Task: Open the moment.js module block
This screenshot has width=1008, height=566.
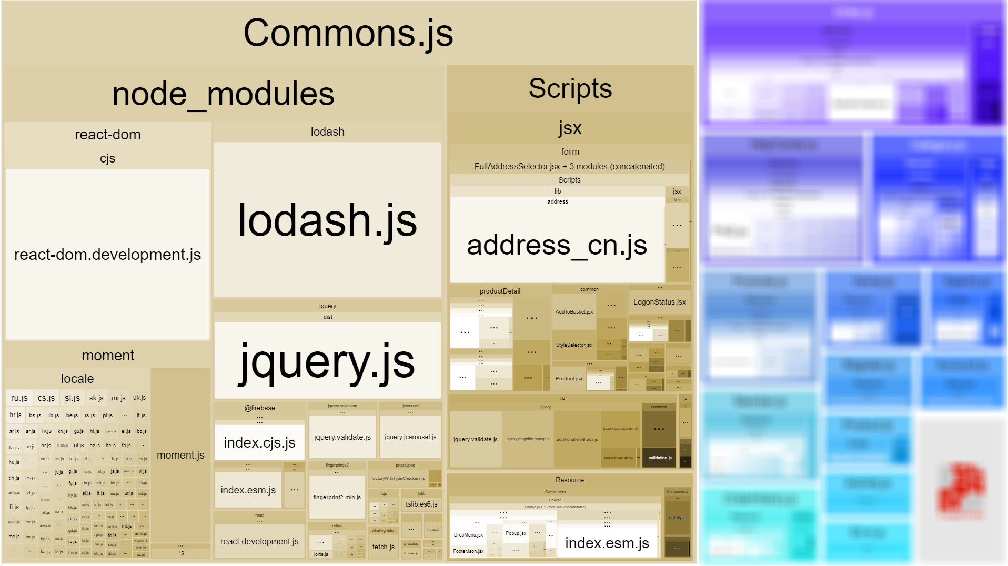Action: 180,455
